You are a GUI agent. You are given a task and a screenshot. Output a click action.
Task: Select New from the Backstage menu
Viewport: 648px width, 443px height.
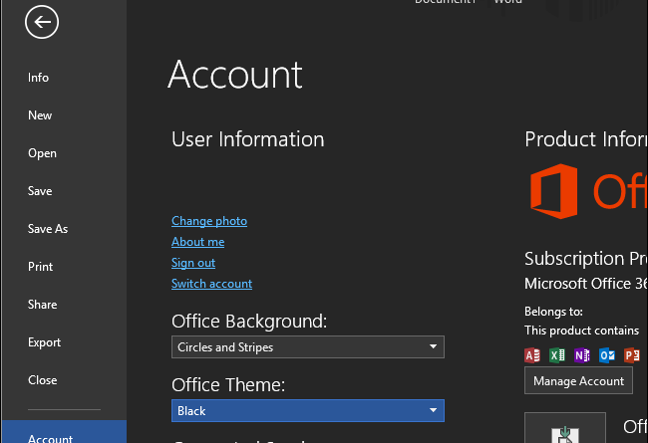click(40, 115)
